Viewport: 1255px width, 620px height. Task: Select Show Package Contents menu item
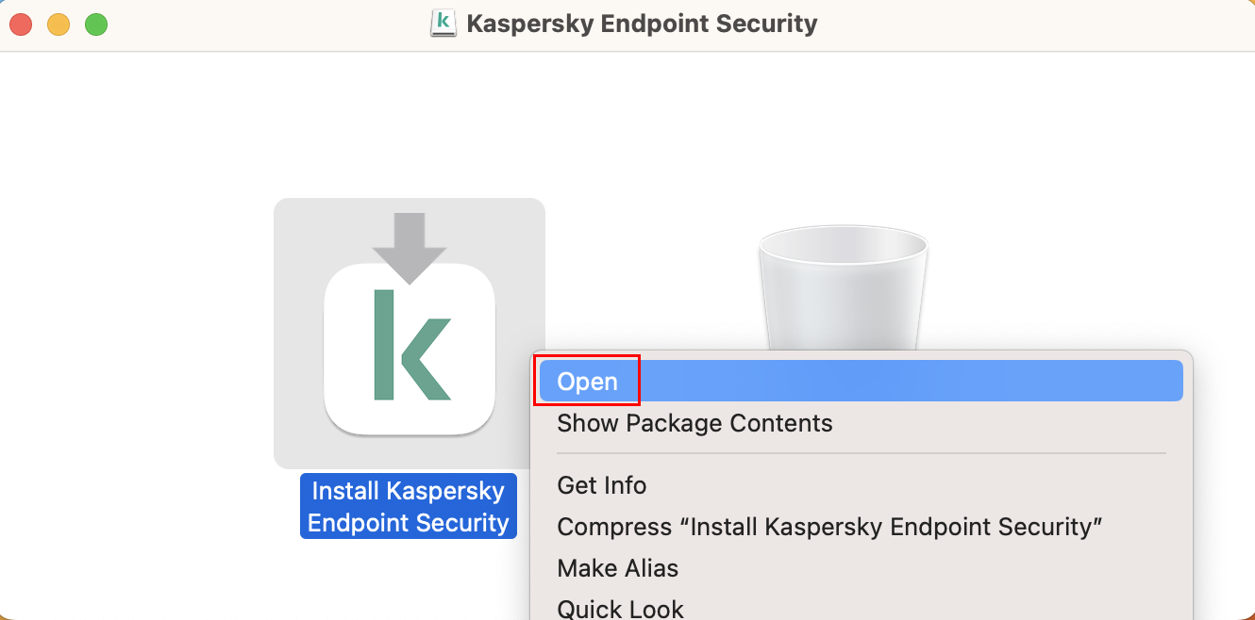694,423
